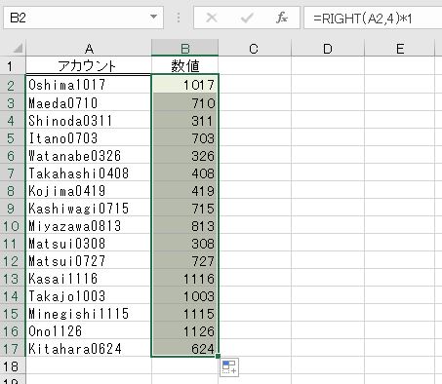
Task: Expand the Name Box dropdown arrow
Action: click(153, 17)
